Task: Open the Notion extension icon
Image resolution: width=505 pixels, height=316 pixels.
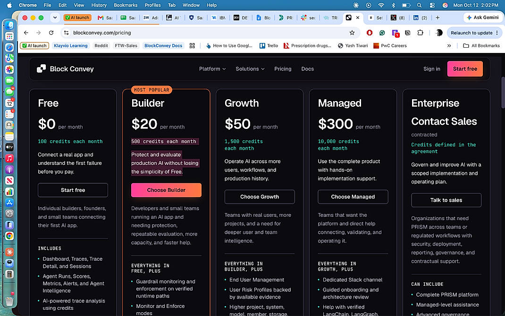Action: (x=407, y=33)
